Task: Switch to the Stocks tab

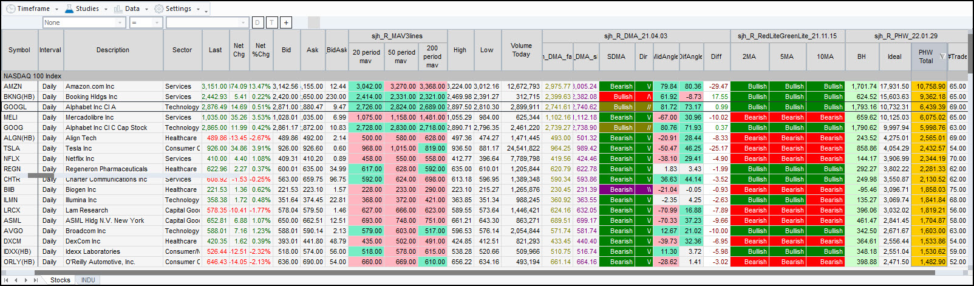Action: point(60,280)
